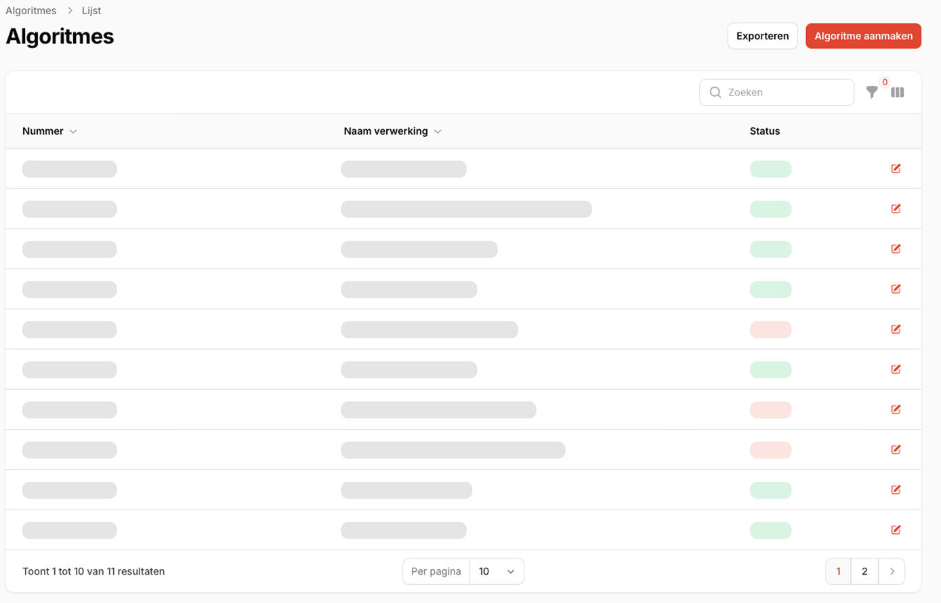The image size is (941, 603).
Task: Click the Exporteren button
Action: 762,36
